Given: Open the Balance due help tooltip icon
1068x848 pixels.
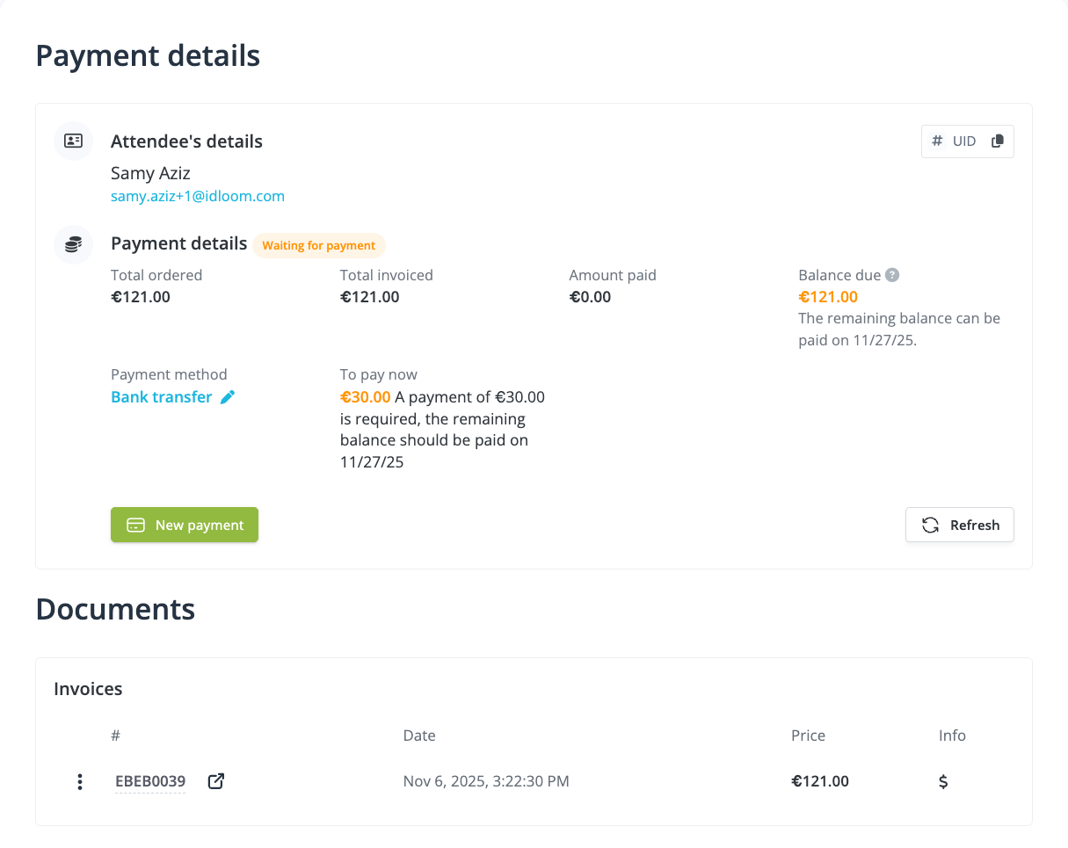Looking at the screenshot, I should click(892, 275).
